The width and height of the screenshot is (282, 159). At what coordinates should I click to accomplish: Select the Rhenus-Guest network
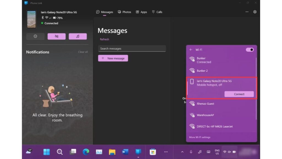coord(221,104)
